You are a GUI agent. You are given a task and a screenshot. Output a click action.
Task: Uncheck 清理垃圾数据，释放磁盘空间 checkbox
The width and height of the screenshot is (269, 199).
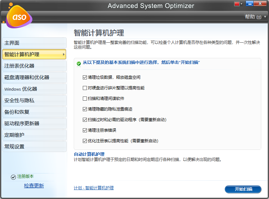(x=85, y=77)
